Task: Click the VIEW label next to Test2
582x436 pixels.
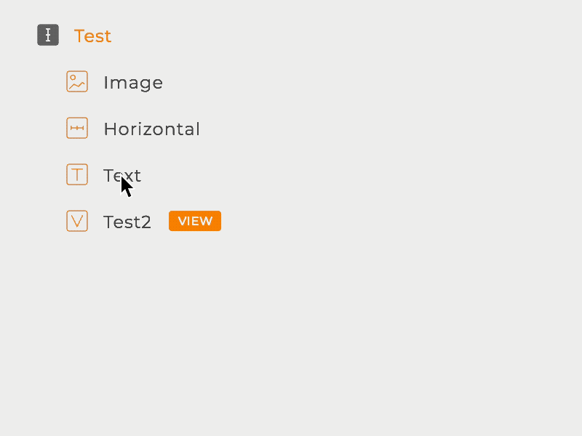Action: click(x=194, y=220)
